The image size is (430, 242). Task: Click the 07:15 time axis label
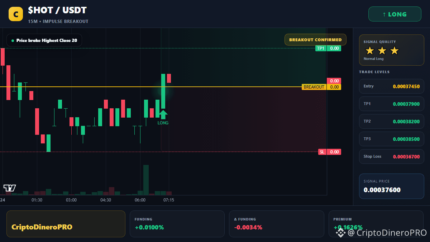pyautogui.click(x=169, y=200)
